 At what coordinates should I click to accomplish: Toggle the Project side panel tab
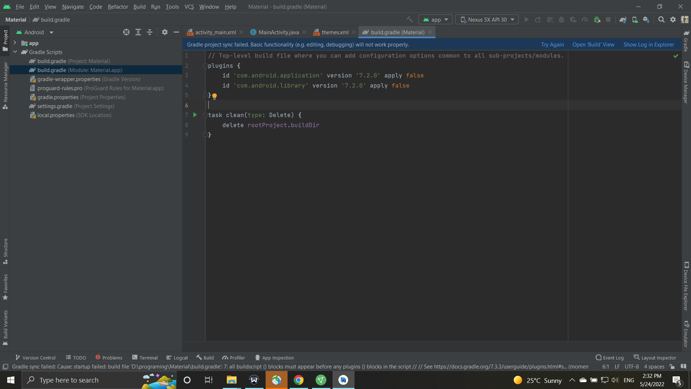pyautogui.click(x=5, y=40)
